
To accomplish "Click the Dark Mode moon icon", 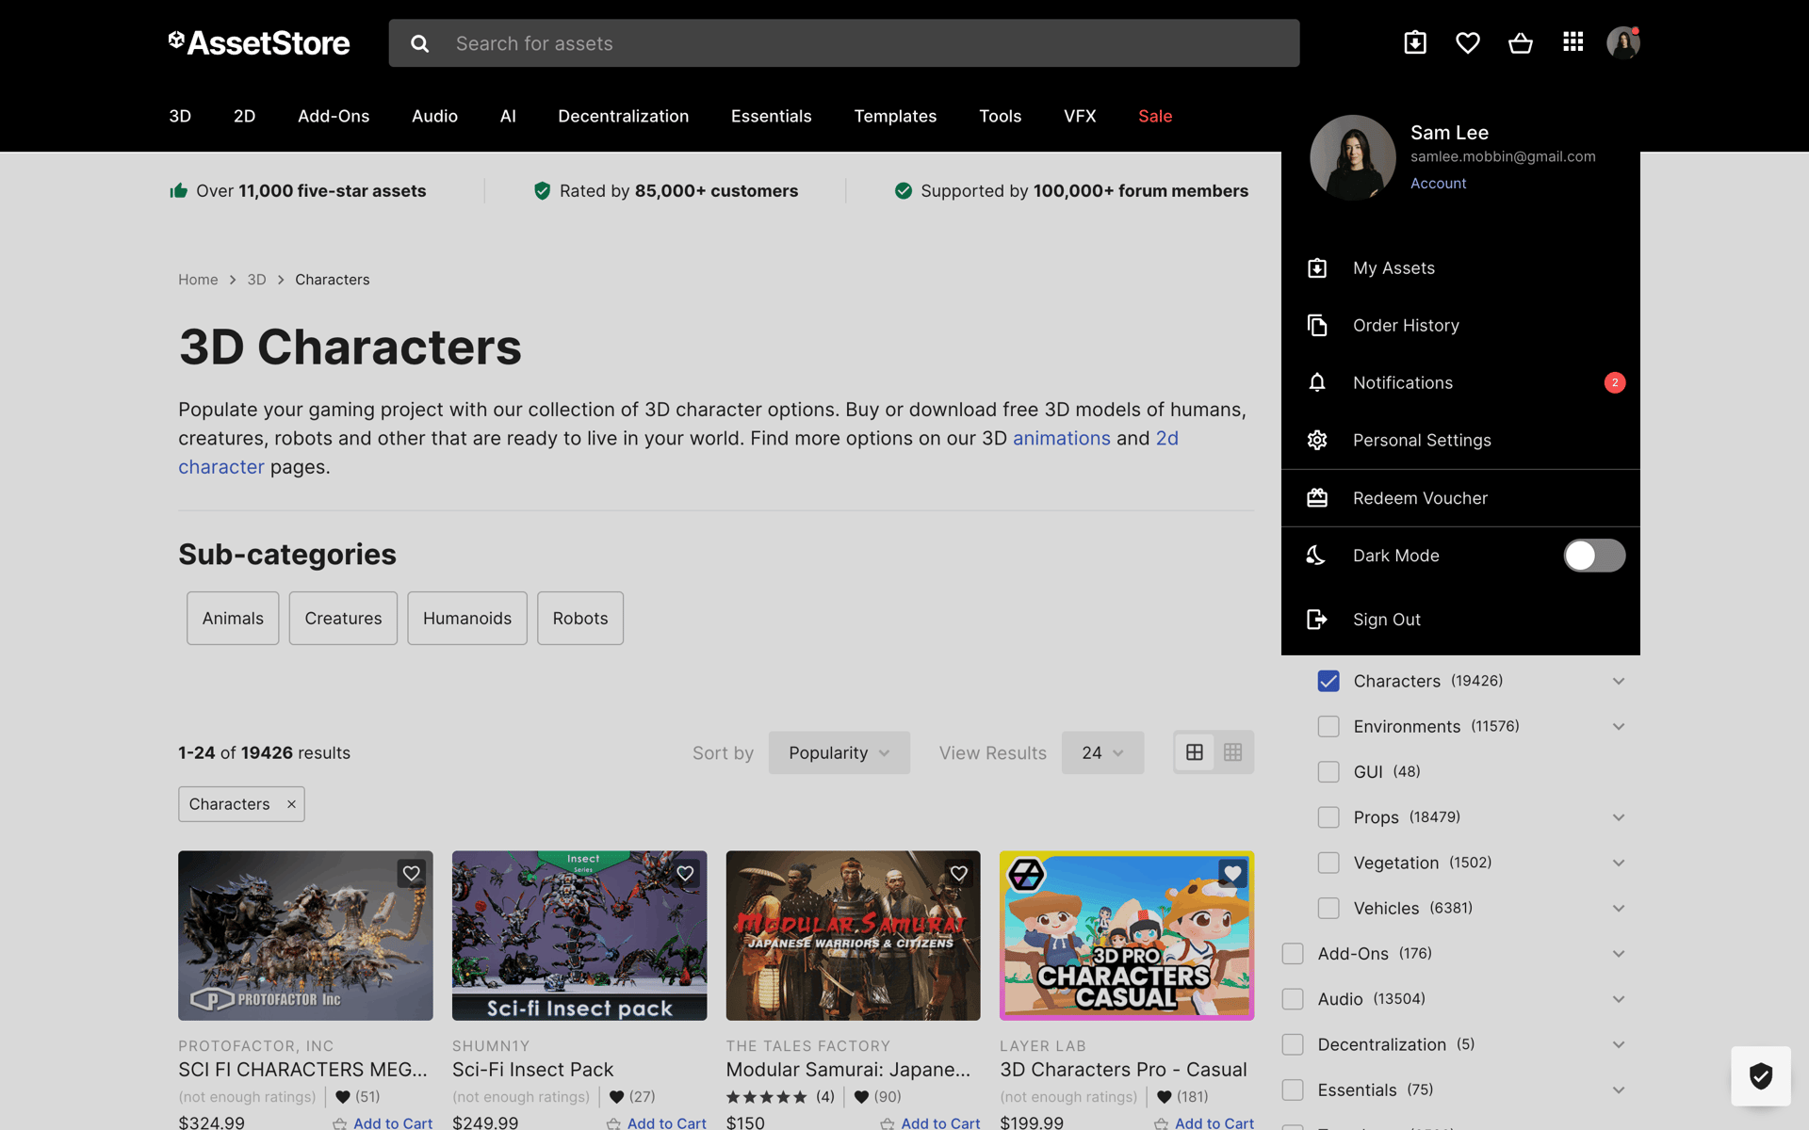I will (x=1317, y=556).
